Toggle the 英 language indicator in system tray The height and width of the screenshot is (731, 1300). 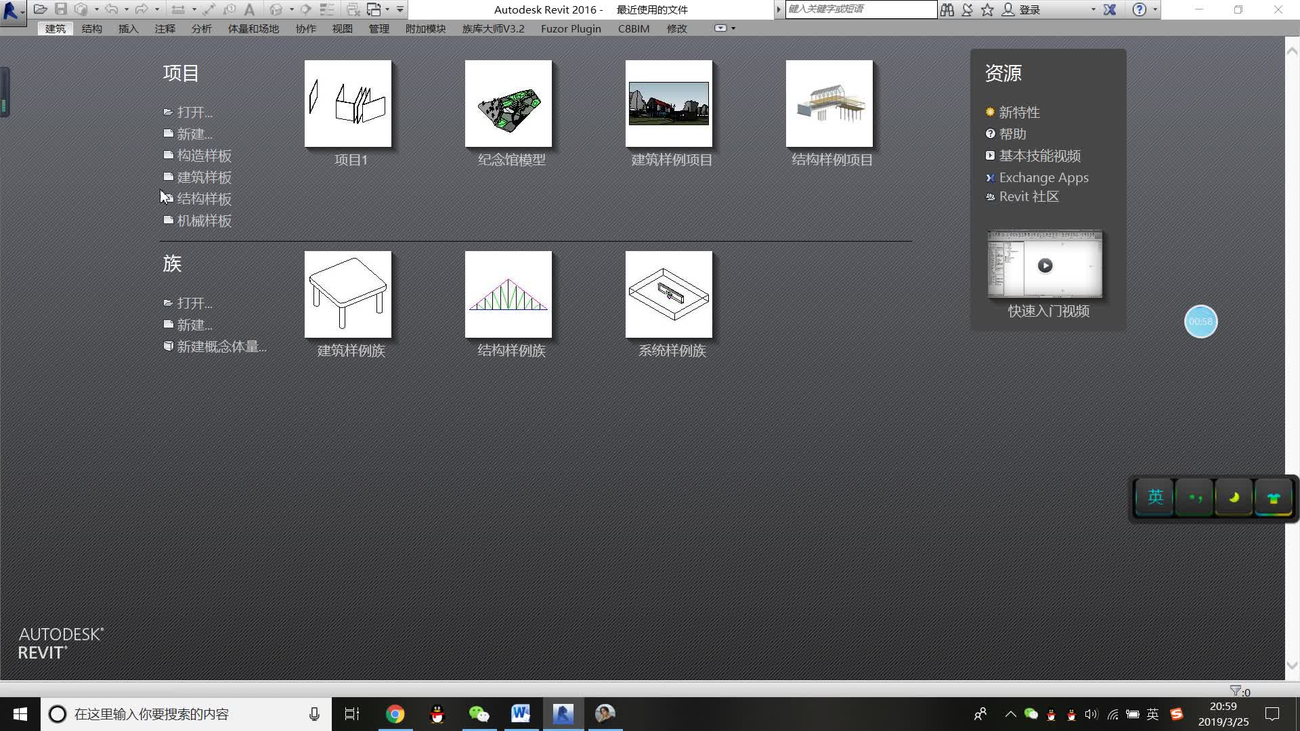point(1153,714)
